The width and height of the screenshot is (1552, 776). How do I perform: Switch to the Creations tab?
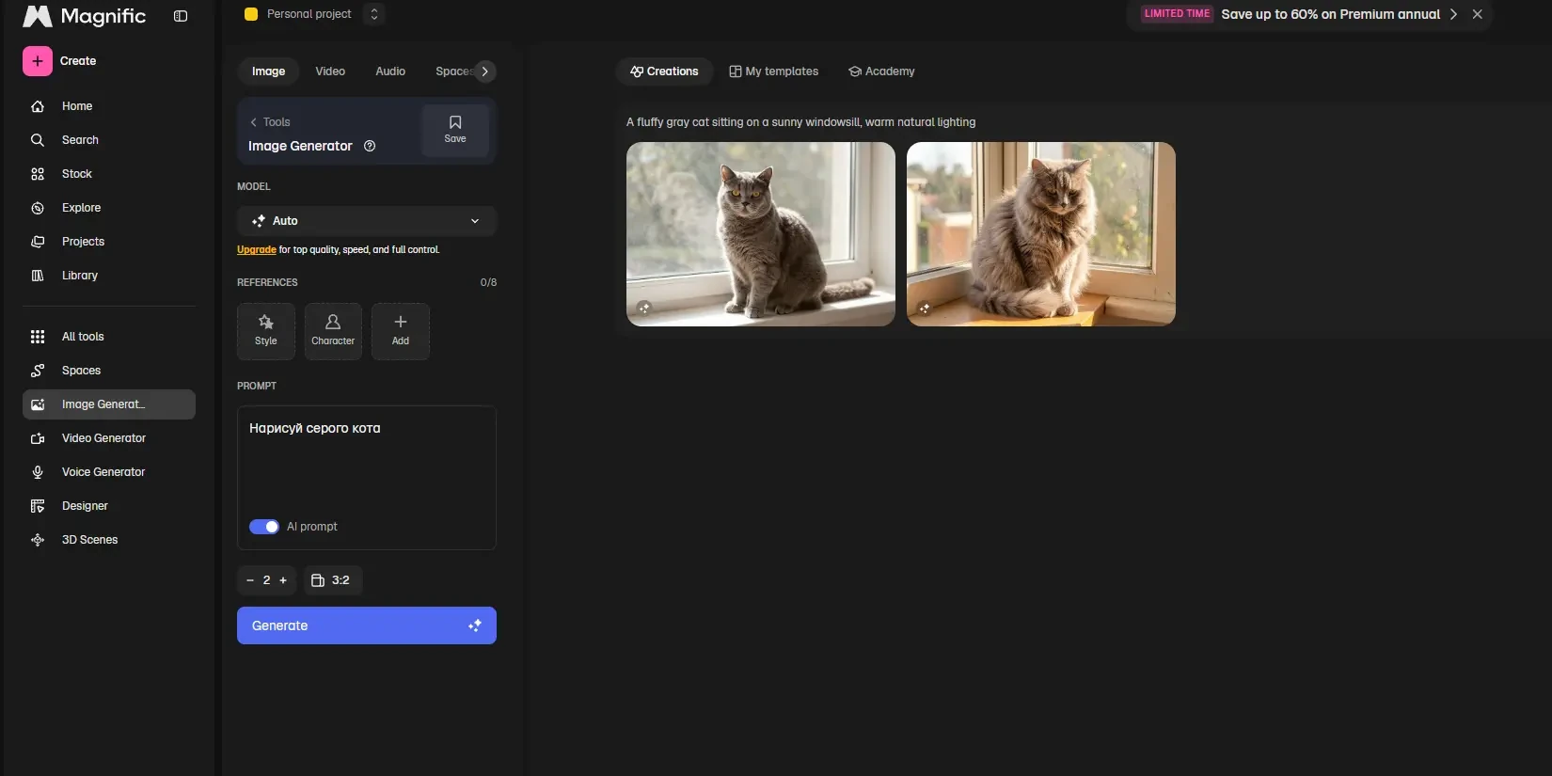(664, 71)
